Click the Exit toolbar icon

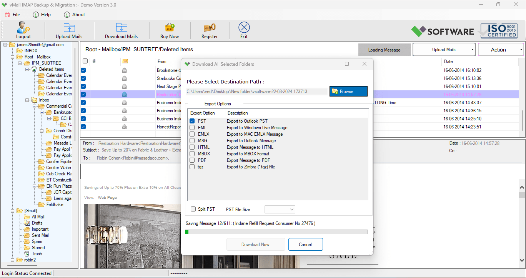(x=244, y=28)
